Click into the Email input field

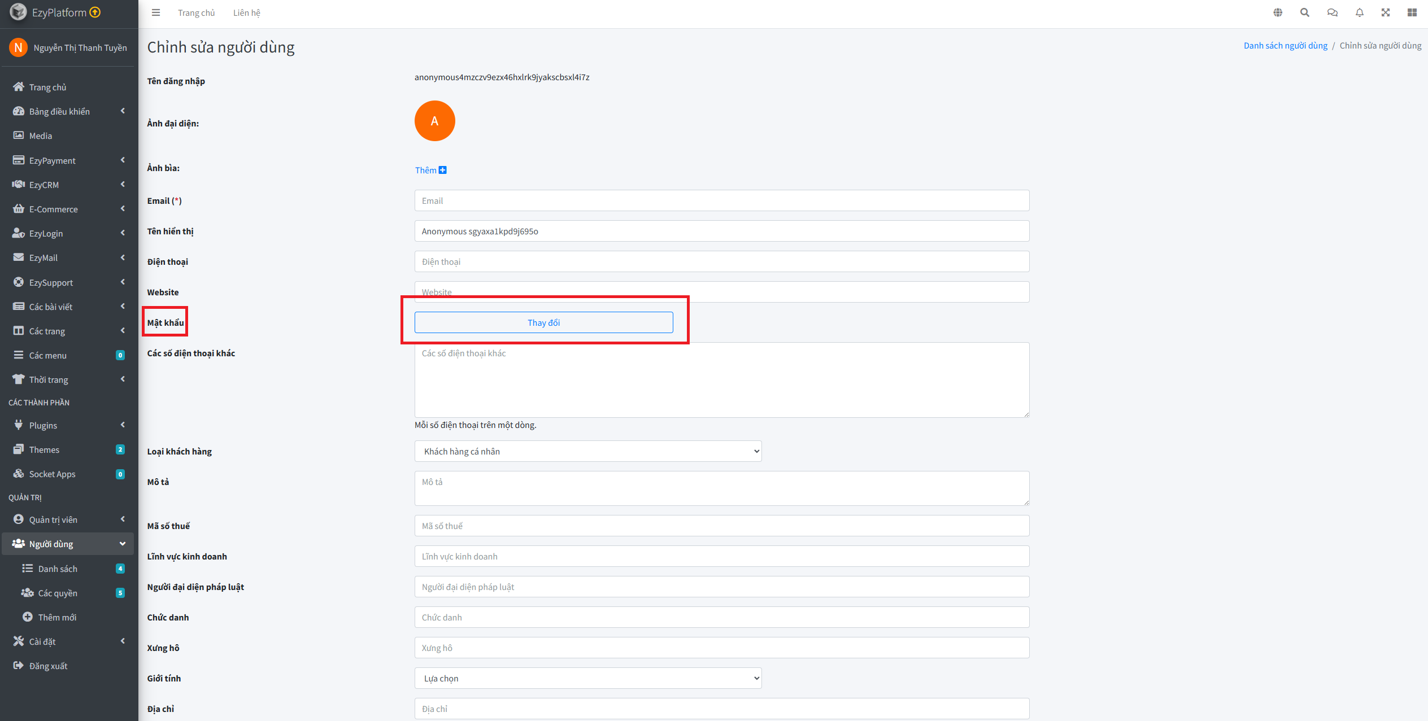(x=721, y=200)
